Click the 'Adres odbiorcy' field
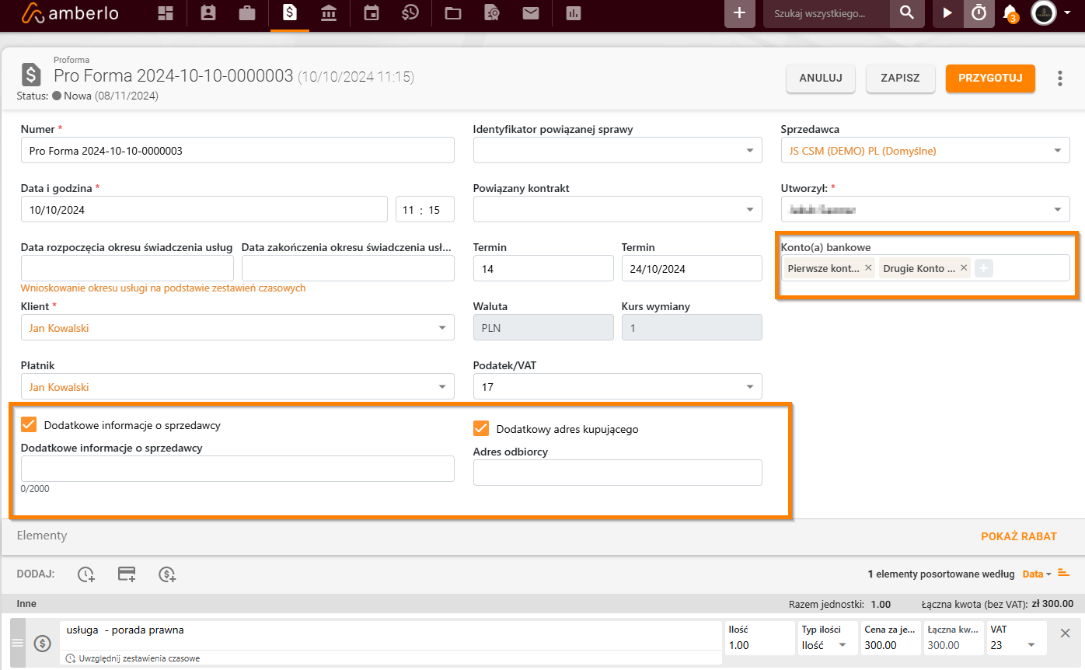 (x=618, y=473)
